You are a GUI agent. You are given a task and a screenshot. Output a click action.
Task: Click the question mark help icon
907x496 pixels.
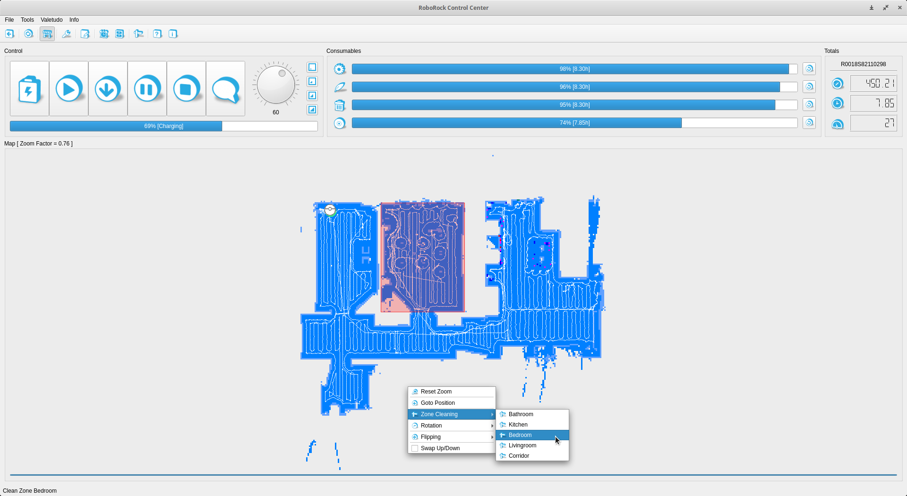click(157, 34)
